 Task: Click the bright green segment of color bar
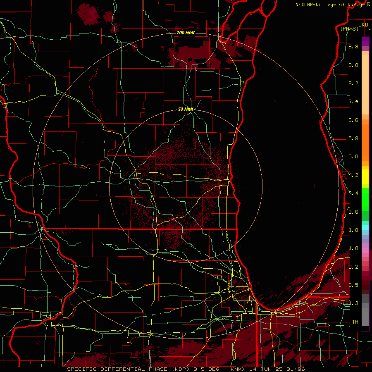tap(365, 199)
